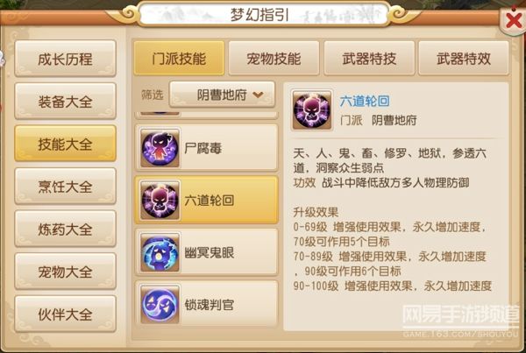526x353 pixels.
Task: Open the 装备大全 sidebar section
Action: (x=66, y=102)
